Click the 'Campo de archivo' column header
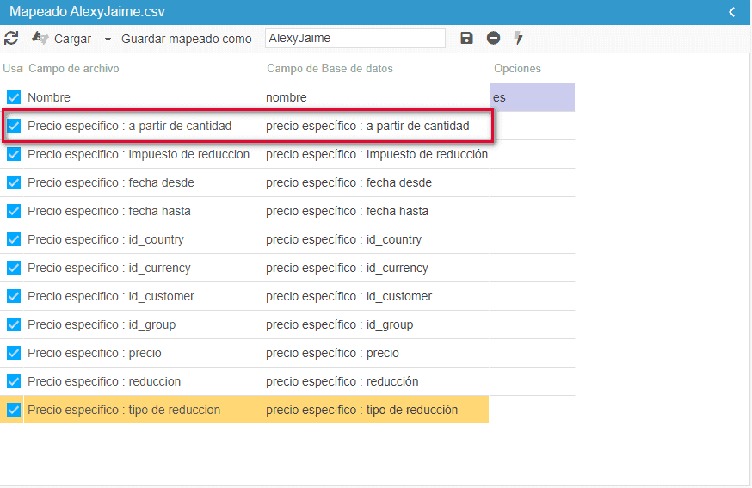The height and width of the screenshot is (488, 752). point(74,69)
